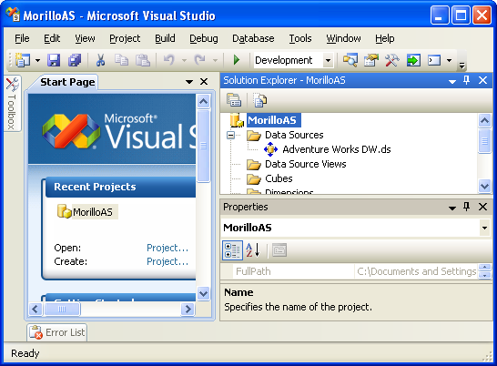
Task: Select the Data Source Views folder
Action: point(305,164)
